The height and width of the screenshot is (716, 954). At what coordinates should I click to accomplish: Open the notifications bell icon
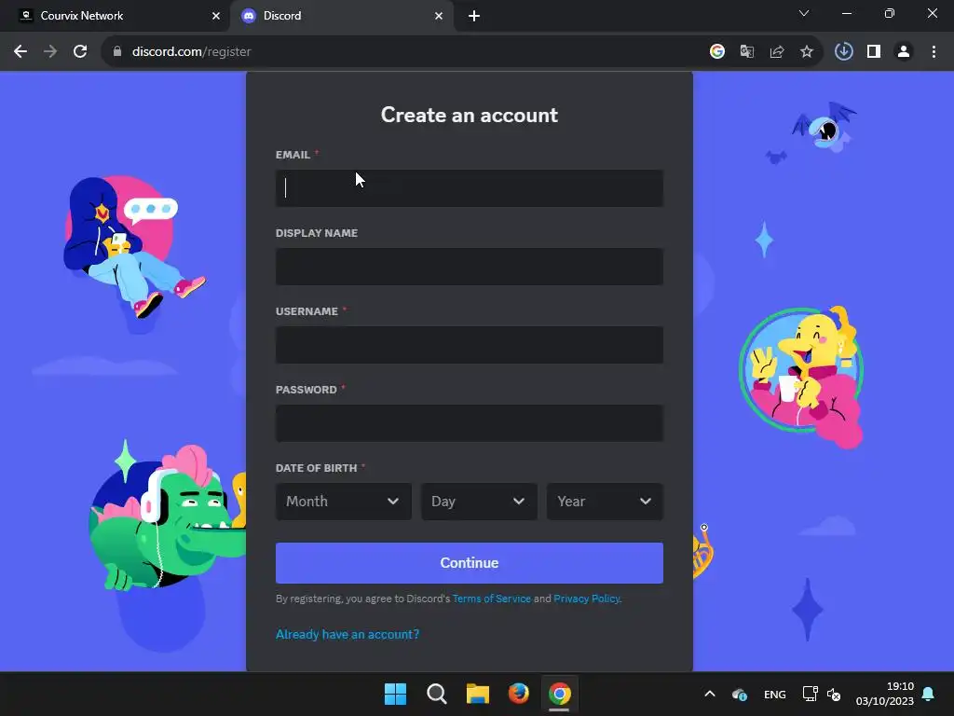coord(929,694)
